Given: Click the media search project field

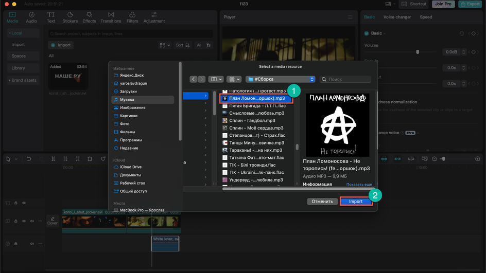Looking at the screenshot, I should click(130, 34).
